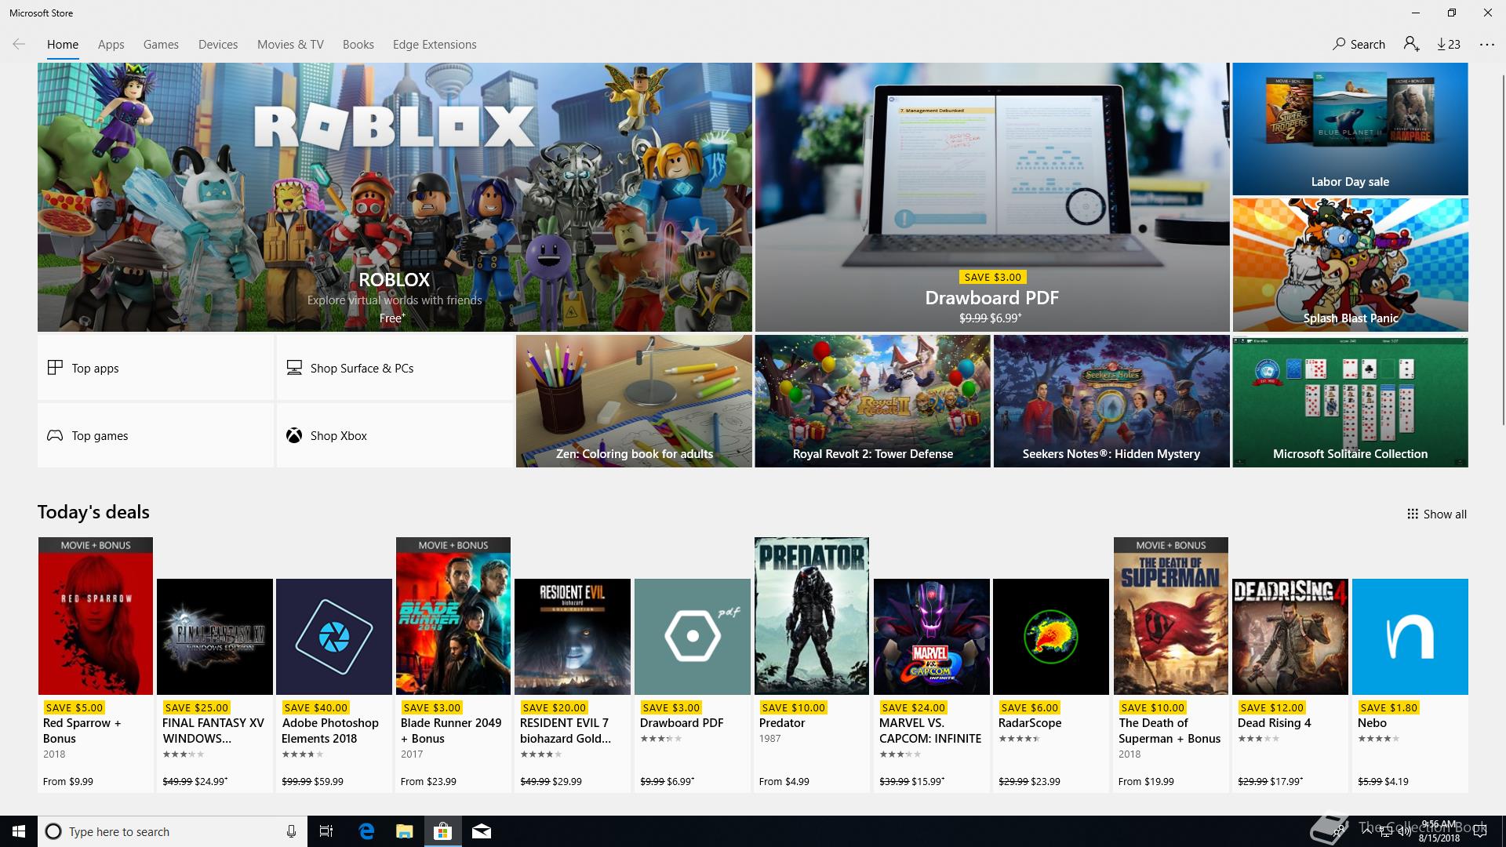This screenshot has width=1506, height=847.
Task: Open Royal Revolt 2: Tower Defense tile
Action: tap(872, 402)
